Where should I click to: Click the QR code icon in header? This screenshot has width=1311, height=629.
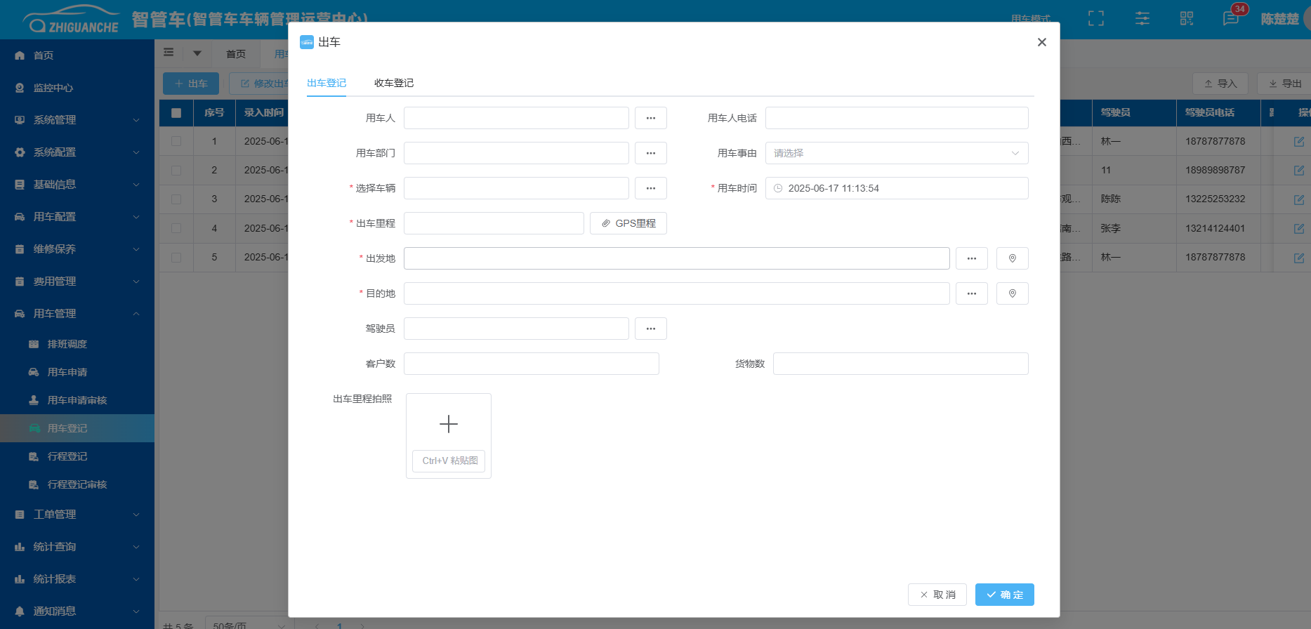[1186, 19]
